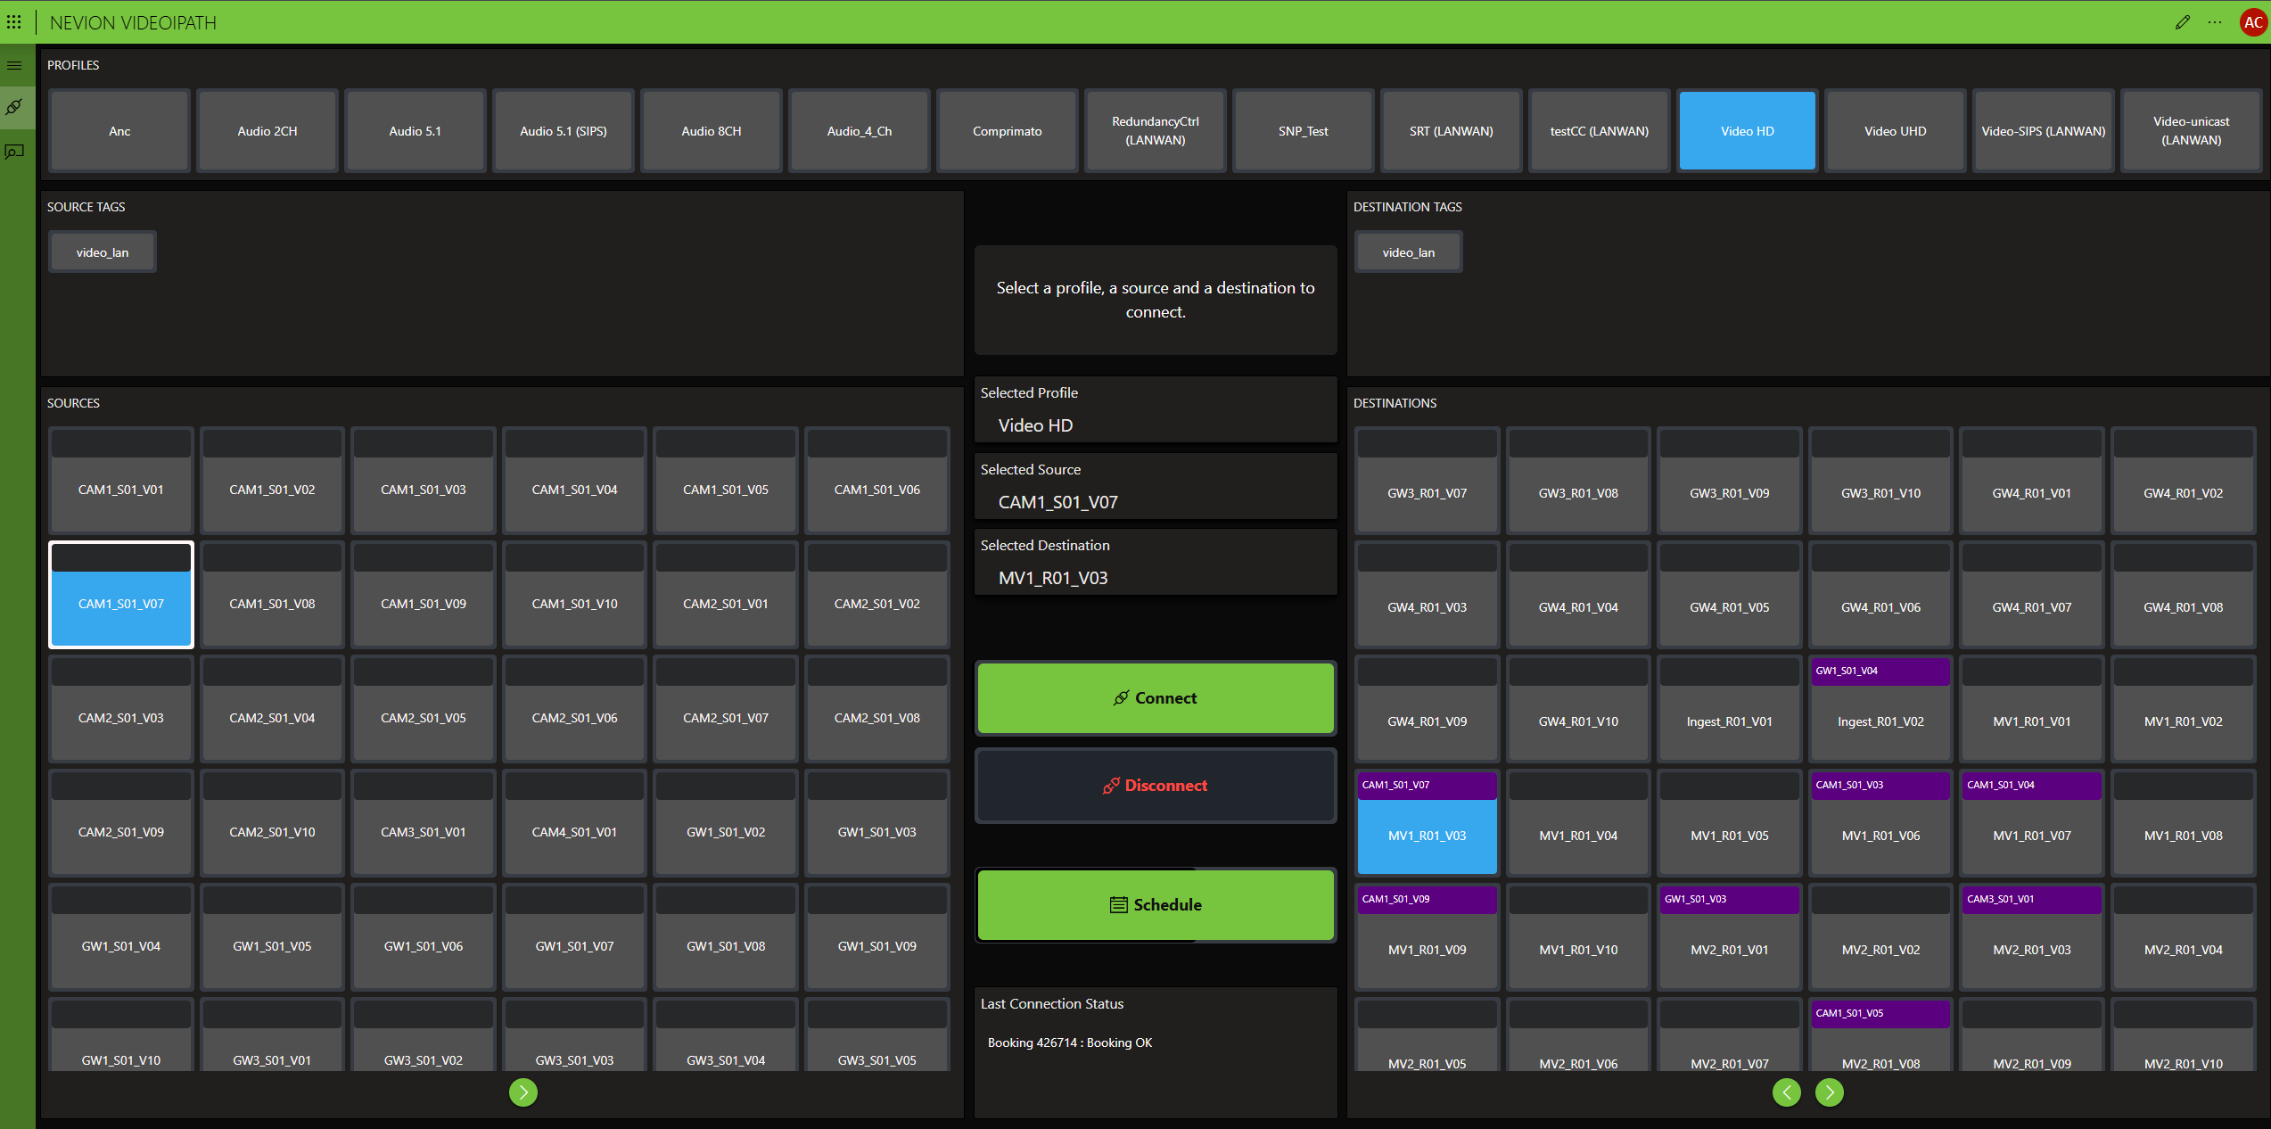The width and height of the screenshot is (2271, 1129).
Task: Select the Video UHD profile
Action: point(1896,130)
